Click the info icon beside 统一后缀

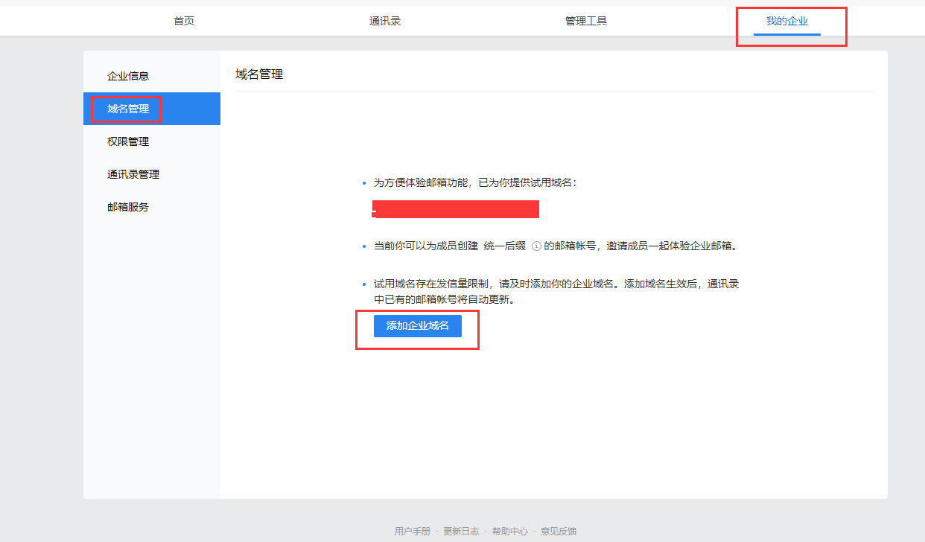536,246
